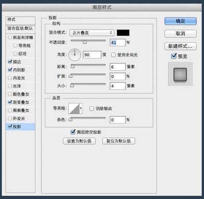
Task: Click the 不透明度 value field 41
Action: 117,43
